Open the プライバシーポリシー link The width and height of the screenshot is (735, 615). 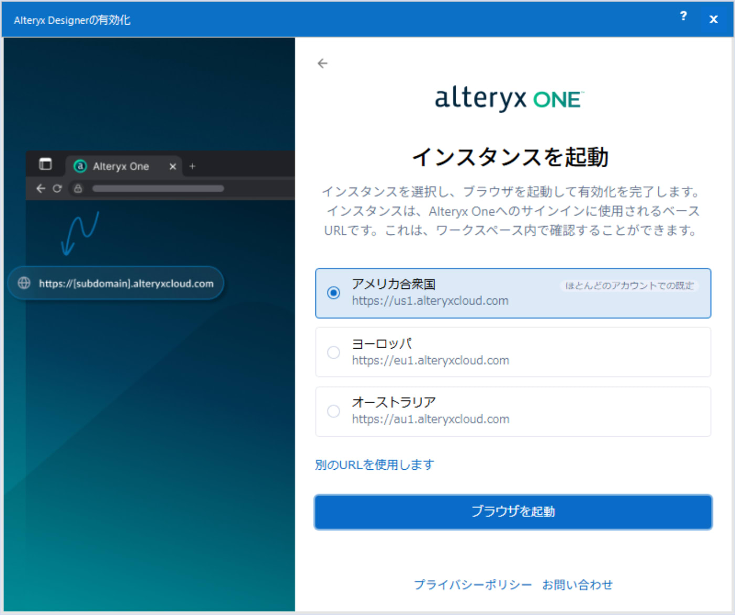point(472,584)
